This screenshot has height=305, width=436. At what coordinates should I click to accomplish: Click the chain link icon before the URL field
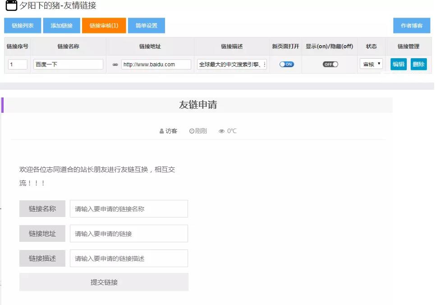115,65
